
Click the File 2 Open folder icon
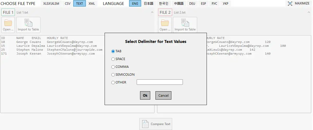pyautogui.click(x=165, y=23)
